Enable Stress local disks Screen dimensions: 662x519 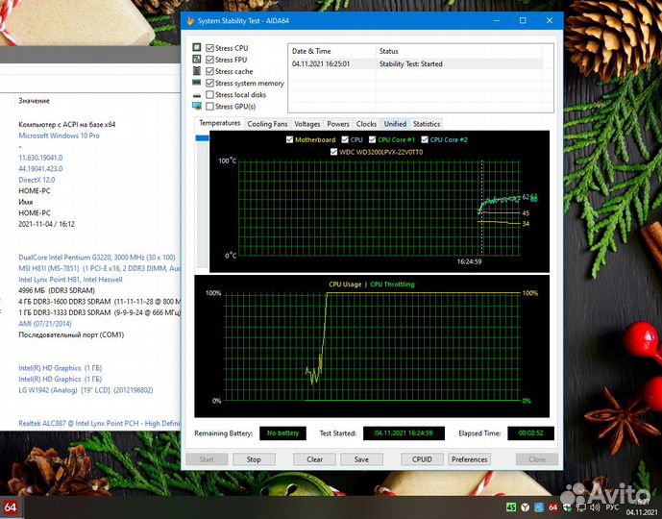pos(209,94)
